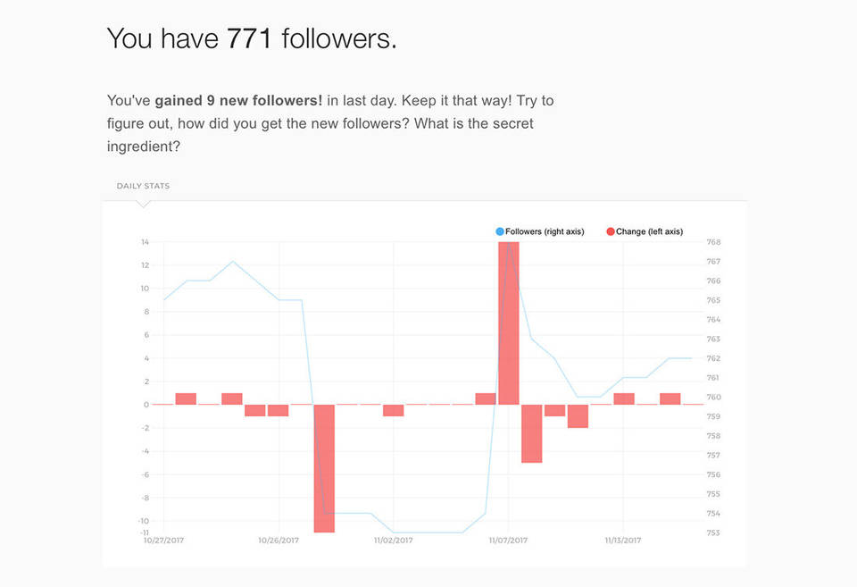Click the red Change legend dot
Screen dimensions: 857x587
pyautogui.click(x=611, y=231)
